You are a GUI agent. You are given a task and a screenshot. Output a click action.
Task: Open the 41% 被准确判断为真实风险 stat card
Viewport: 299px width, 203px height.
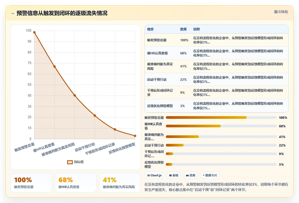coord(120,182)
